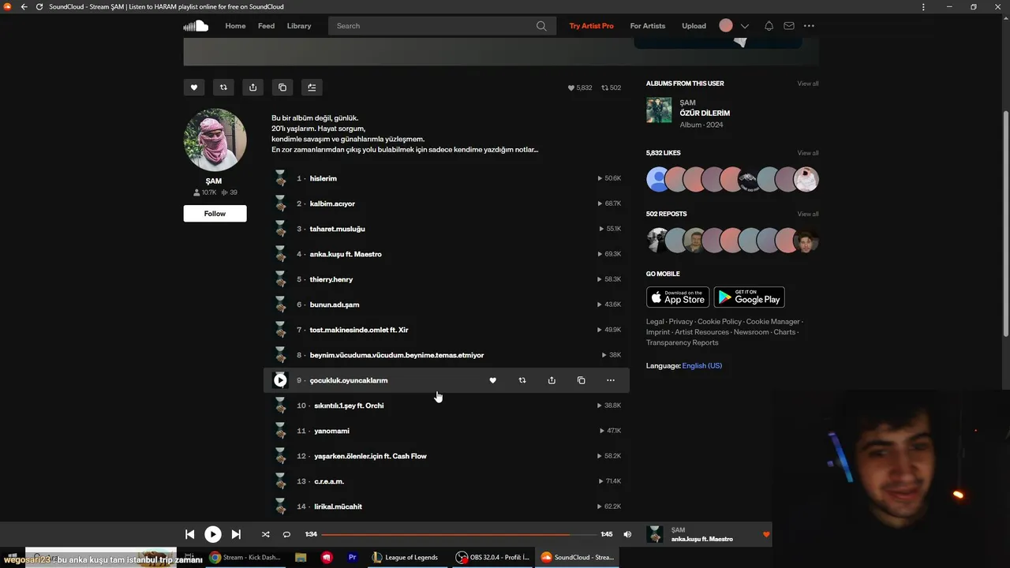The image size is (1010, 568).
Task: Repost the playlist using repost button
Action: click(223, 88)
